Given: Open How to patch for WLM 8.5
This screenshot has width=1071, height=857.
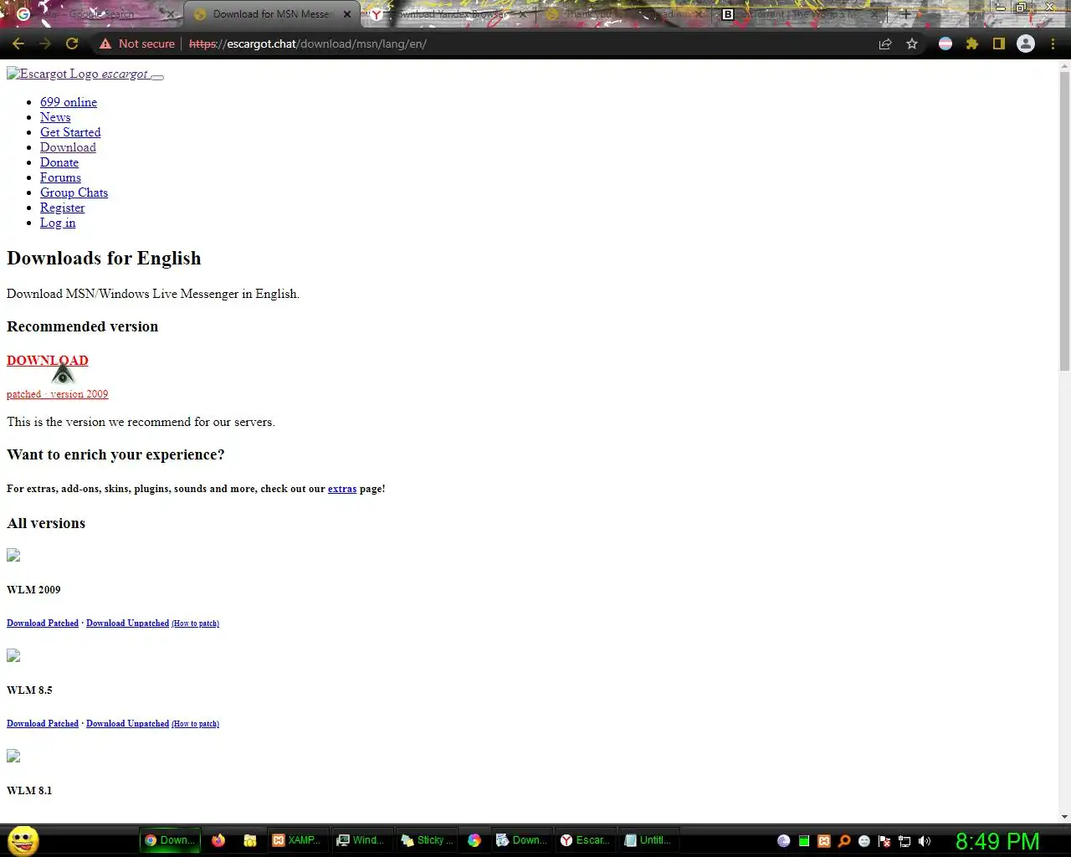Looking at the screenshot, I should [195, 724].
